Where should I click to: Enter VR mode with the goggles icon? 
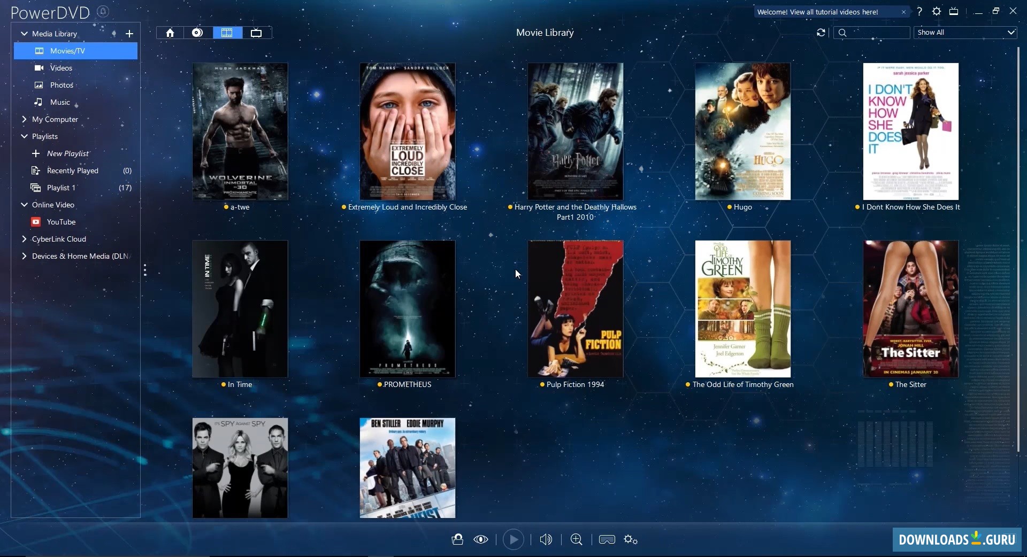(607, 539)
